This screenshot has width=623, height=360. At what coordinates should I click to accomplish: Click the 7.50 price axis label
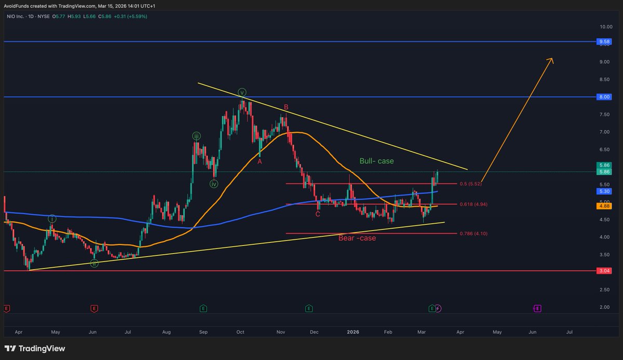tap(605, 115)
